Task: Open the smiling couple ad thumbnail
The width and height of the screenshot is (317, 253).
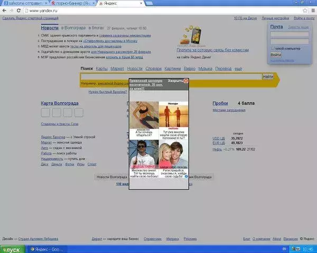Action: tap(174, 154)
